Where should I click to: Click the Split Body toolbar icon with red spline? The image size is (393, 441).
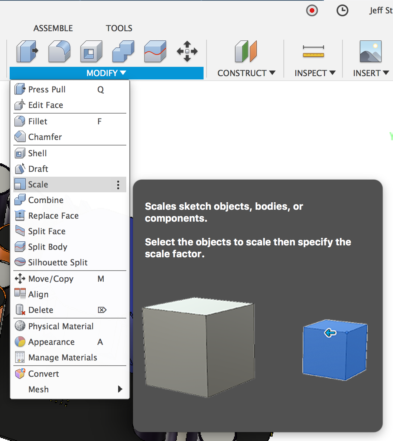click(x=155, y=52)
